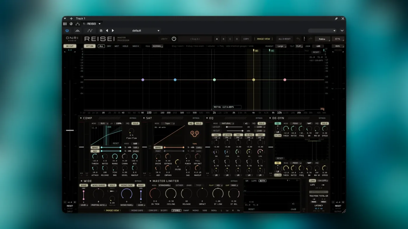Click the next preset arrow
Viewport: 408px width, 229px height.
pyautogui.click(x=113, y=31)
